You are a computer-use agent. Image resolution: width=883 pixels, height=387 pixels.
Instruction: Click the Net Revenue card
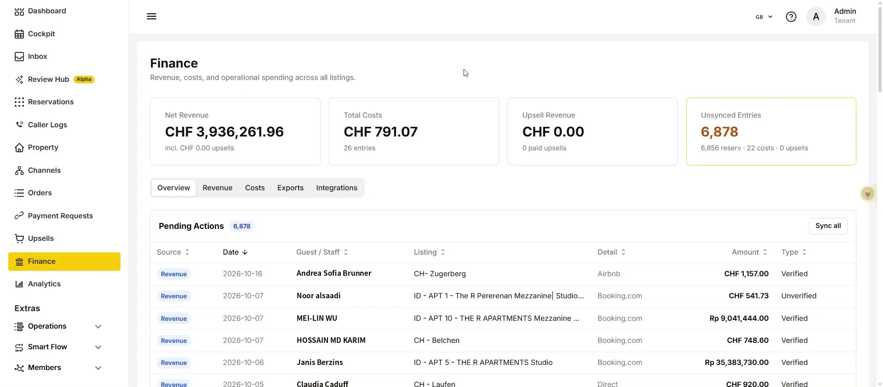point(235,131)
